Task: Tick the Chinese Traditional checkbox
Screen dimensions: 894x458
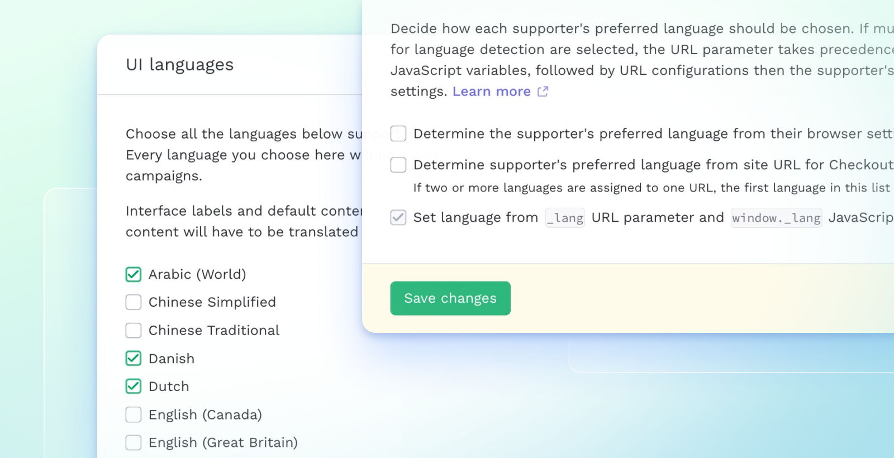Action: [x=134, y=331]
